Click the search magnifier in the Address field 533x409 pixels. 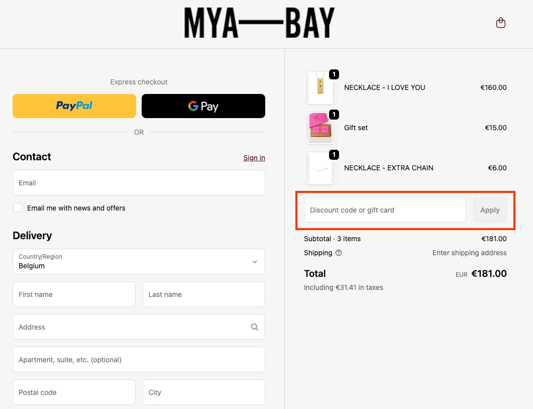click(254, 327)
